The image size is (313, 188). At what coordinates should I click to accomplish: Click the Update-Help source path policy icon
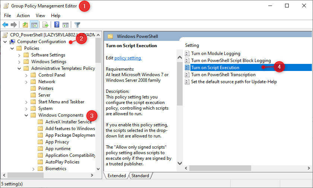tap(187, 82)
